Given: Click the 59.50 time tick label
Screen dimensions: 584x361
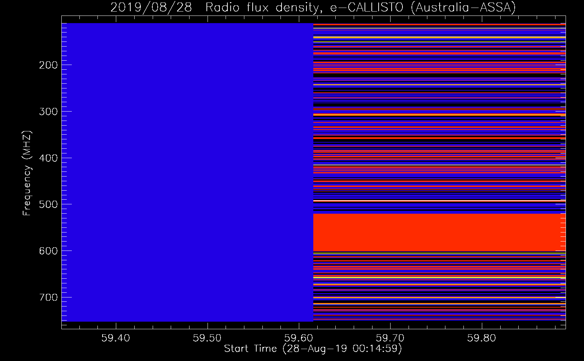Looking at the screenshot, I should 207,338.
